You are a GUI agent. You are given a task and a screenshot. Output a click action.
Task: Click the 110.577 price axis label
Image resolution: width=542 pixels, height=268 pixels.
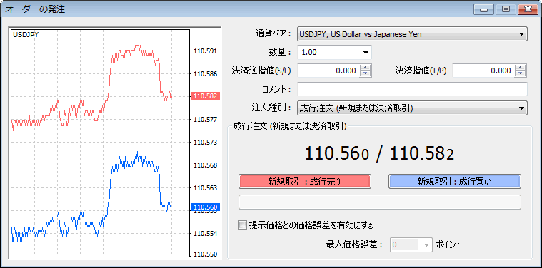coord(206,120)
